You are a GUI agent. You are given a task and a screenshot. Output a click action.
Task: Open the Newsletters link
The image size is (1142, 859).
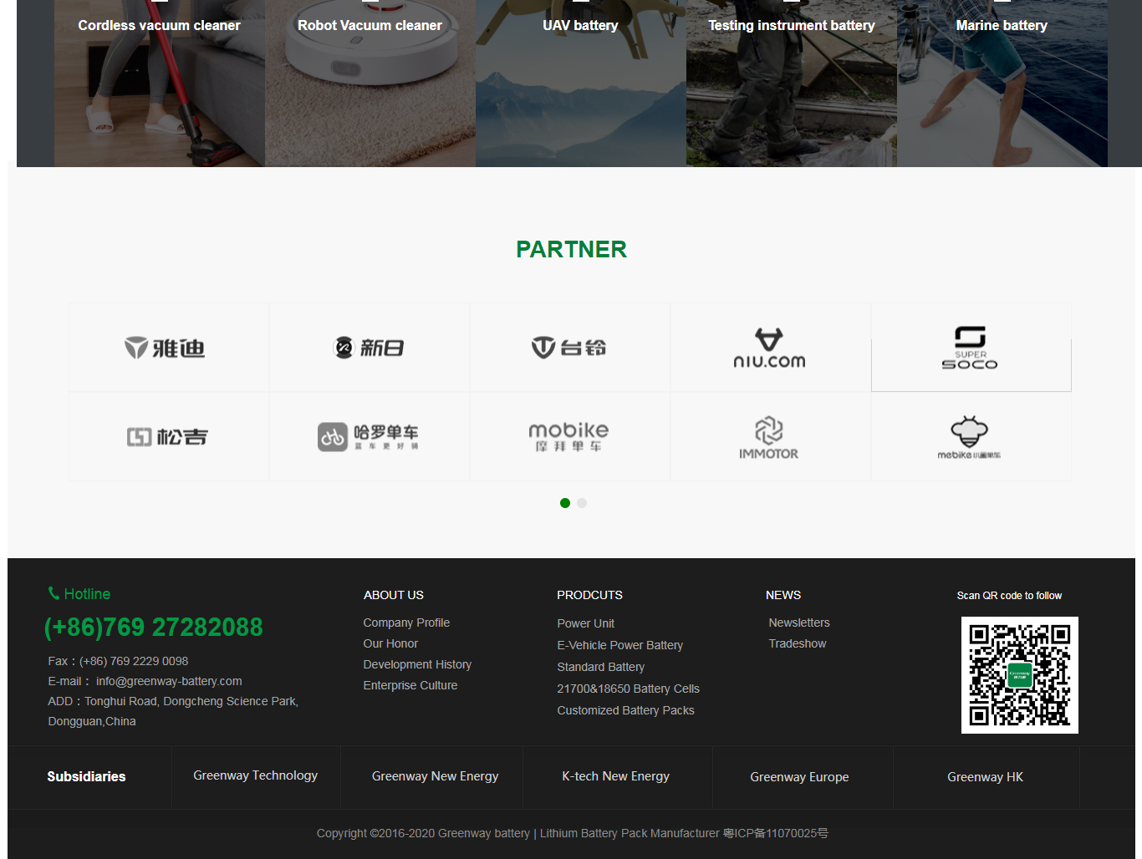coord(799,623)
